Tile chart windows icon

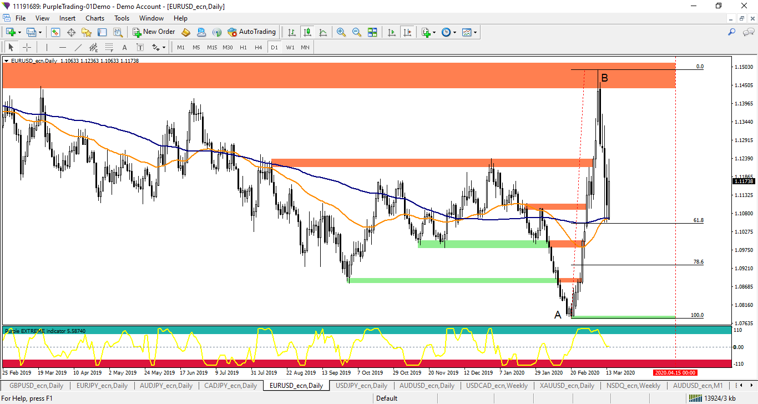[372, 32]
